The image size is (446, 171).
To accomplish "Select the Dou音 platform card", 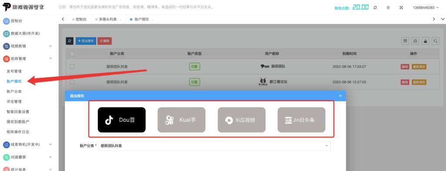I will pyautogui.click(x=121, y=120).
